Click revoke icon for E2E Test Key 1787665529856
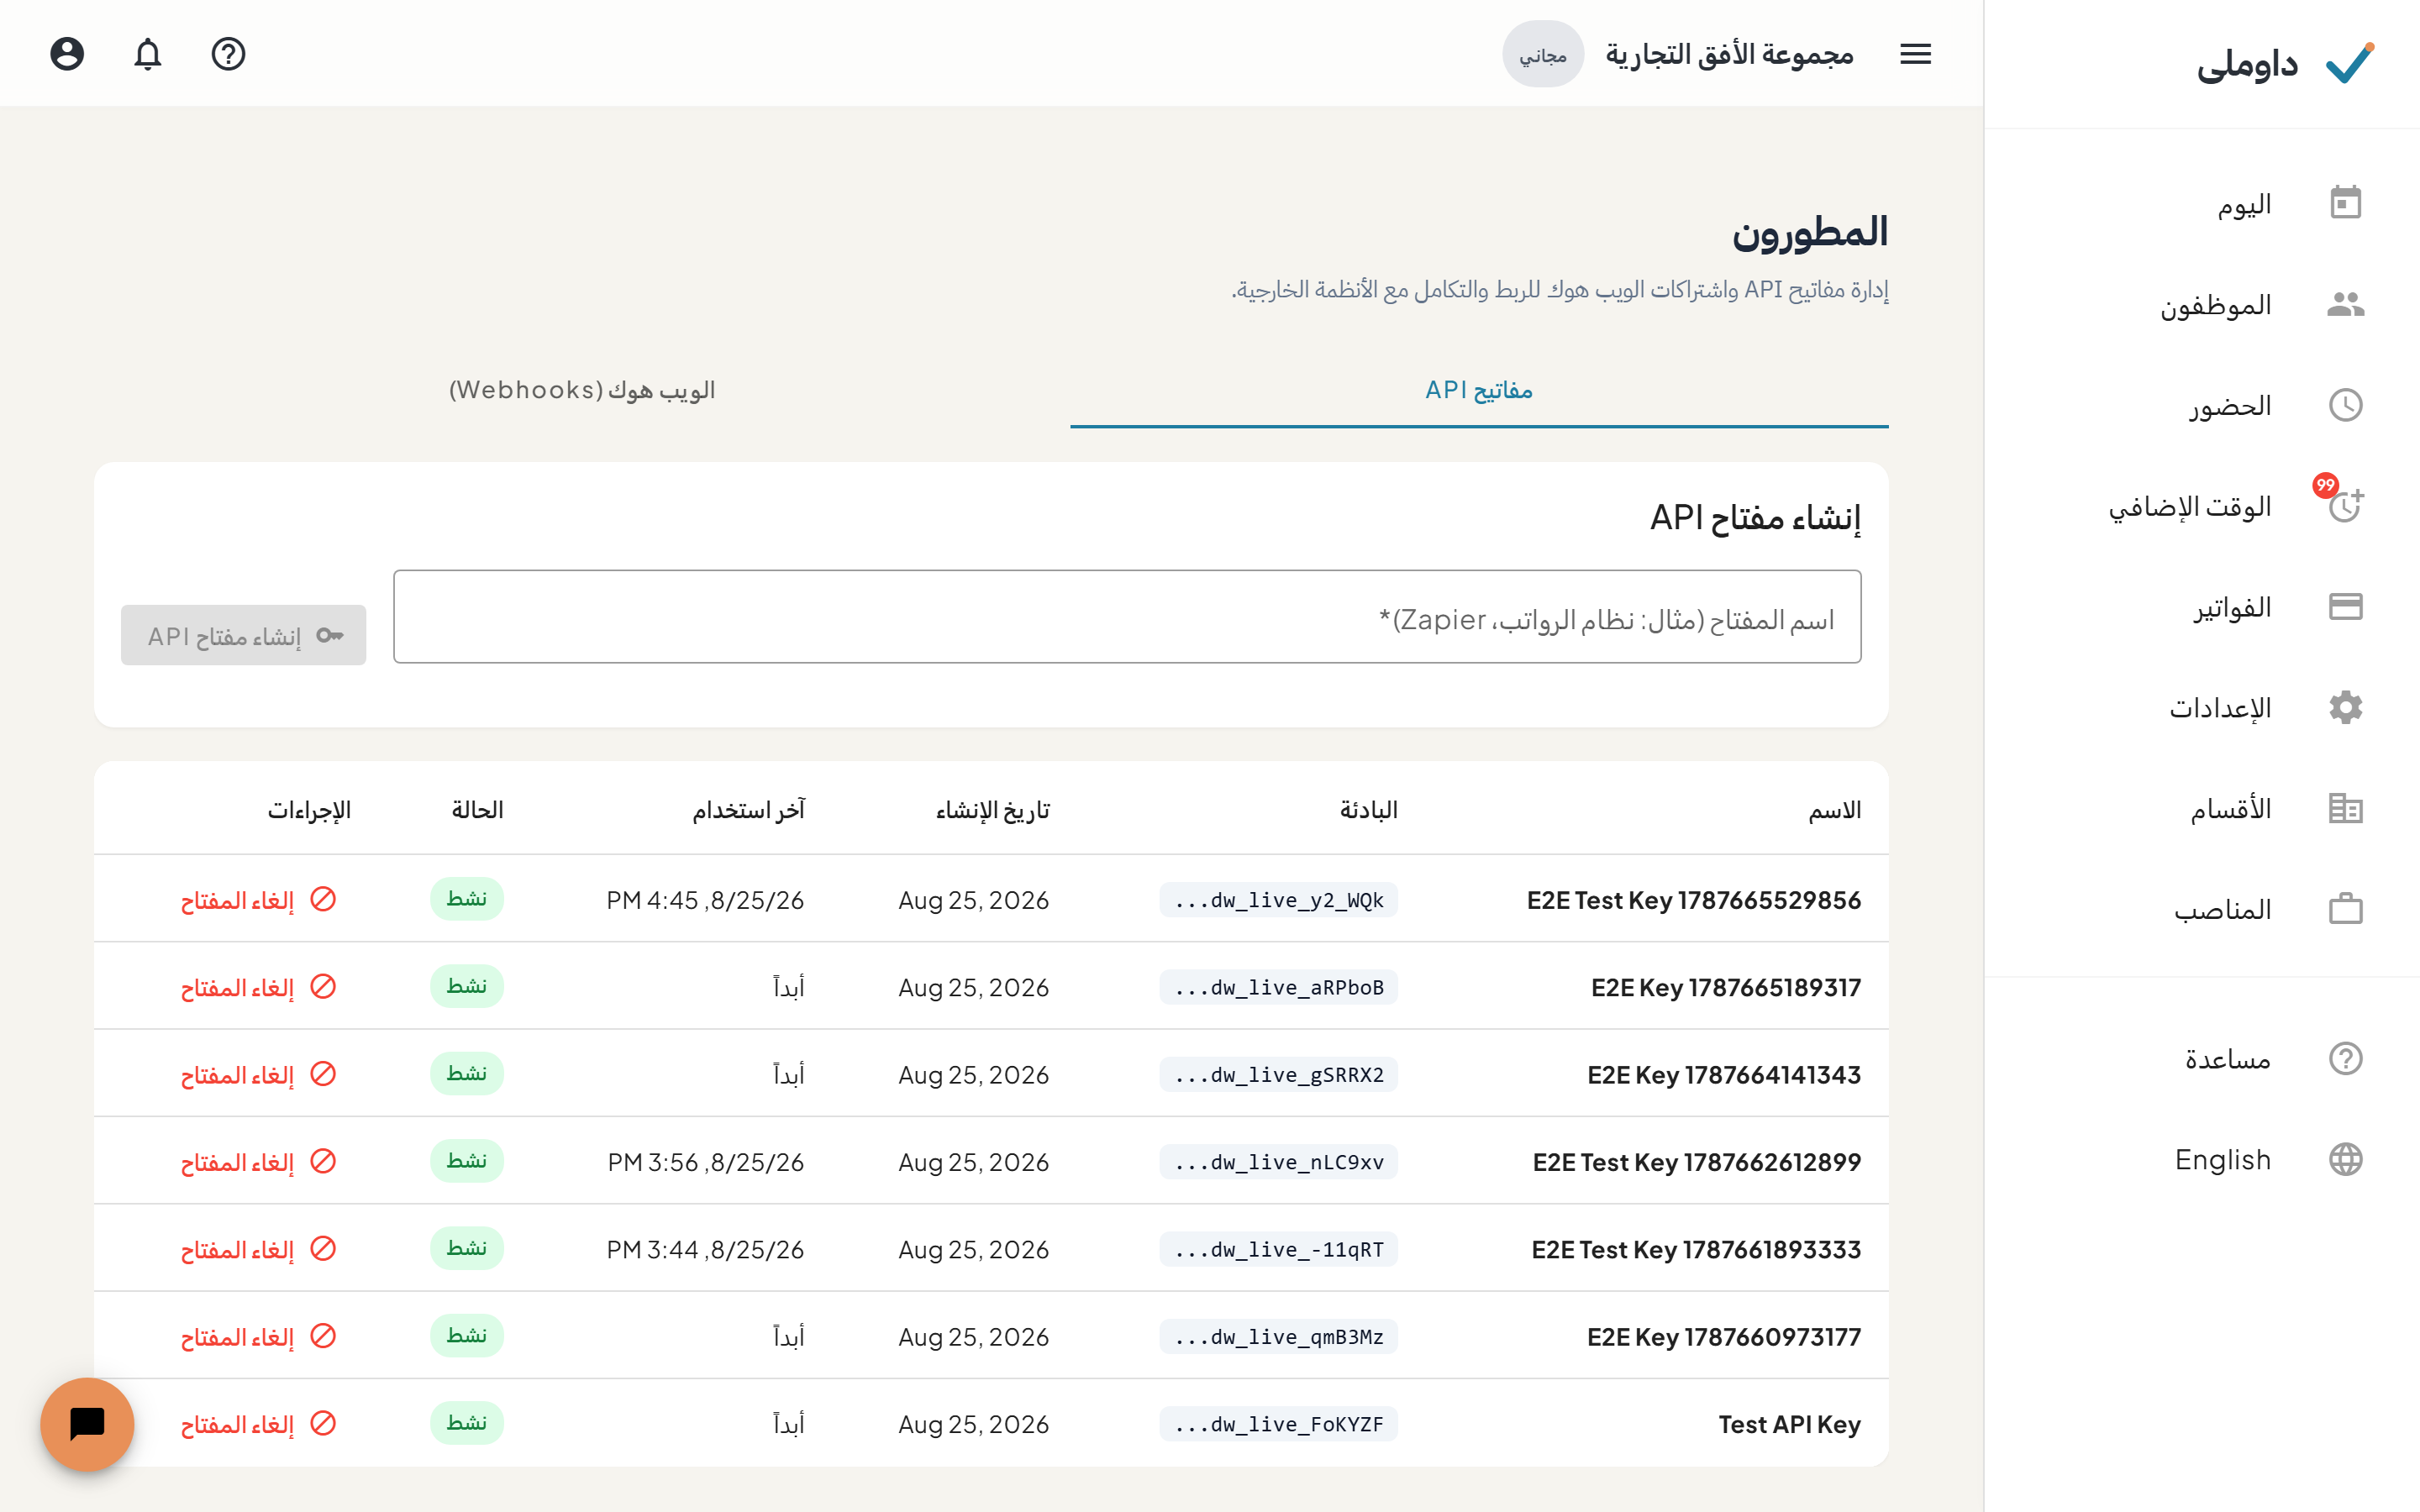 323,899
